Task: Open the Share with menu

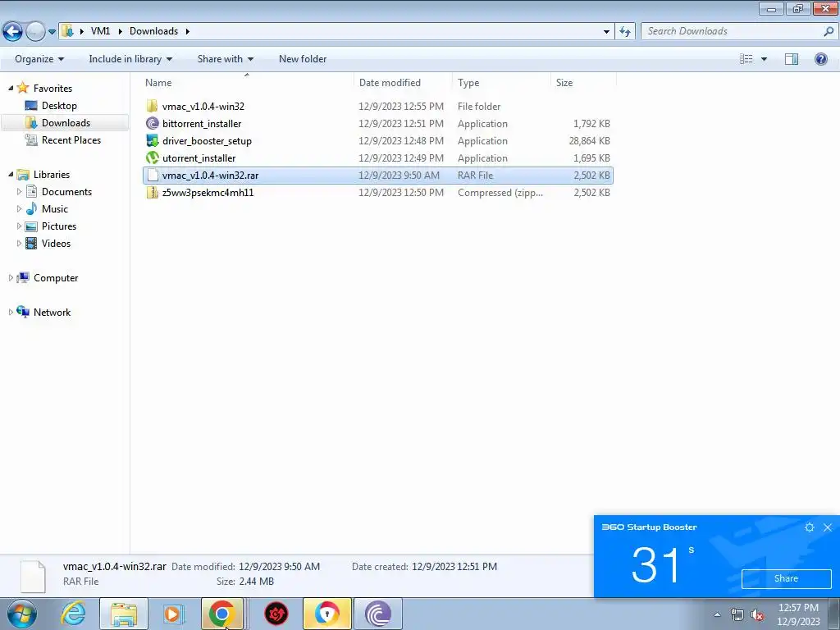Action: point(225,59)
